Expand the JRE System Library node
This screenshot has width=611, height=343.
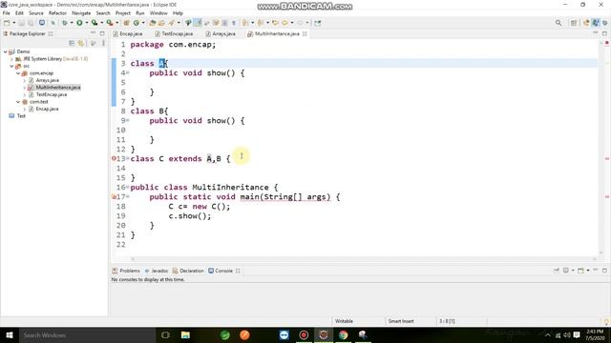click(11, 59)
